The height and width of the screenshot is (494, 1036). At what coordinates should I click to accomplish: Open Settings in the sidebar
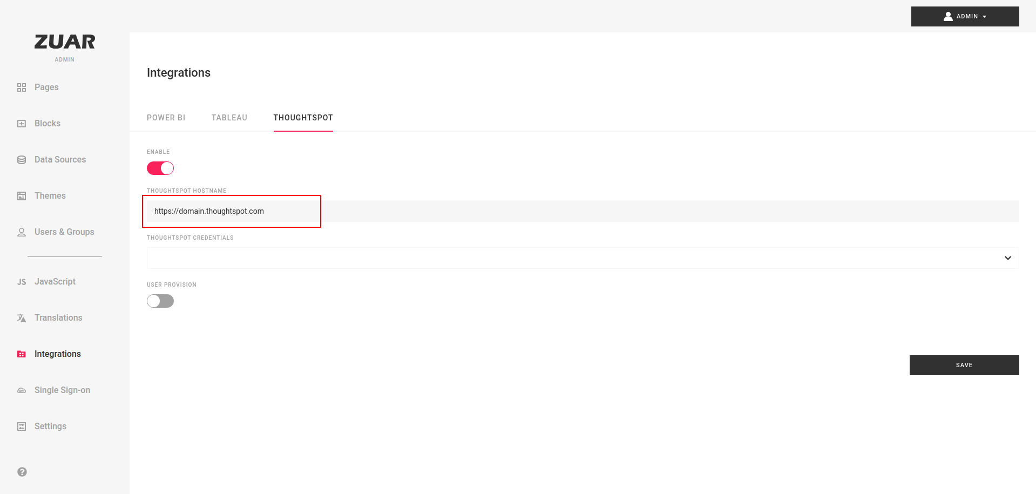tap(51, 427)
